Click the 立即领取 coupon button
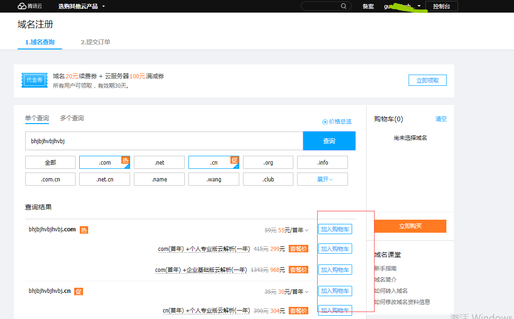514x319 pixels. (427, 80)
